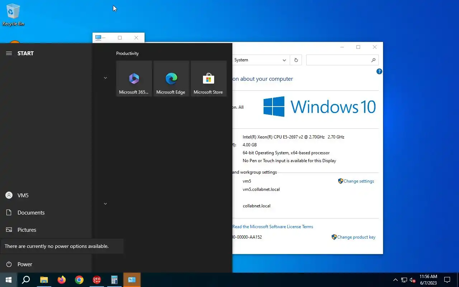This screenshot has height=287, width=459.
Task: Open the notification center icon
Action: click(x=447, y=280)
